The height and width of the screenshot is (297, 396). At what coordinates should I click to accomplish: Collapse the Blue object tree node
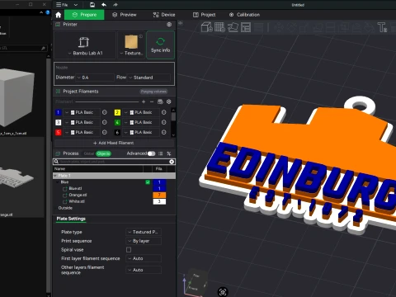[x=58, y=182]
